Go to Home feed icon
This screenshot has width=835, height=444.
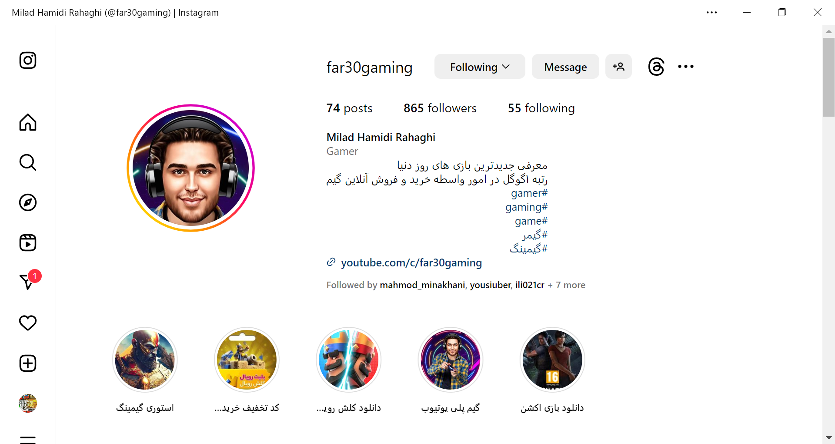pyautogui.click(x=28, y=122)
